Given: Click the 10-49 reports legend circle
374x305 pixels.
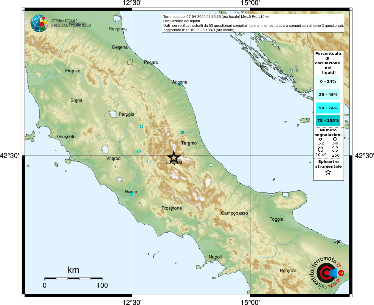Looking at the screenshot, I should tap(321, 150).
